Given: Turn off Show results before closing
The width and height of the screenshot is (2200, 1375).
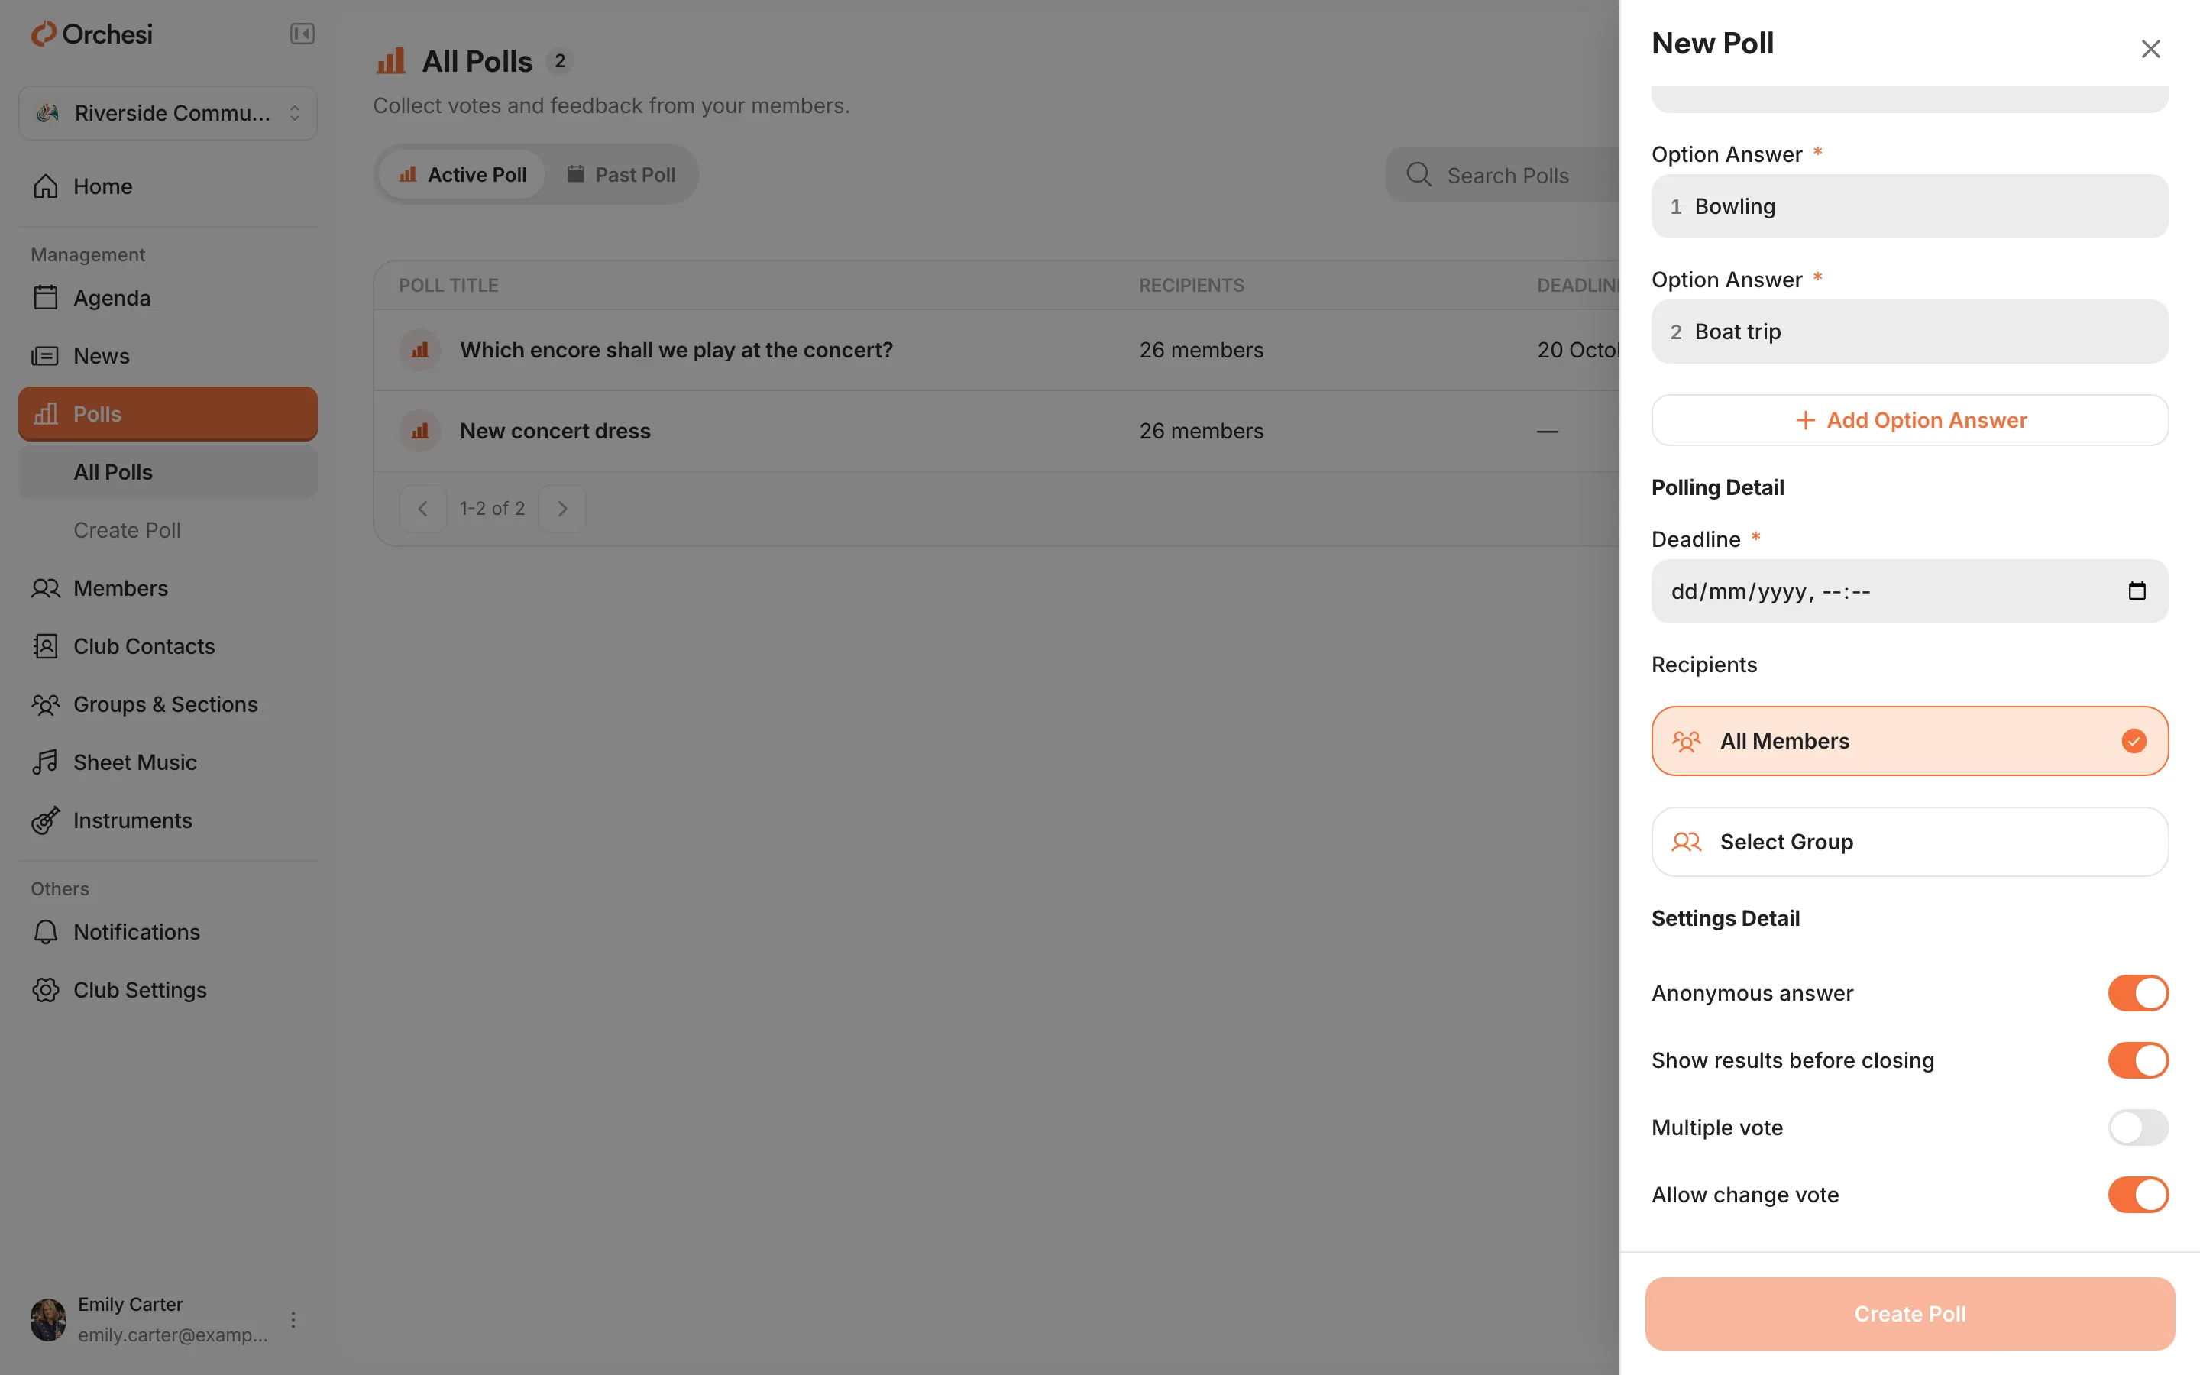Looking at the screenshot, I should click(x=2138, y=1060).
